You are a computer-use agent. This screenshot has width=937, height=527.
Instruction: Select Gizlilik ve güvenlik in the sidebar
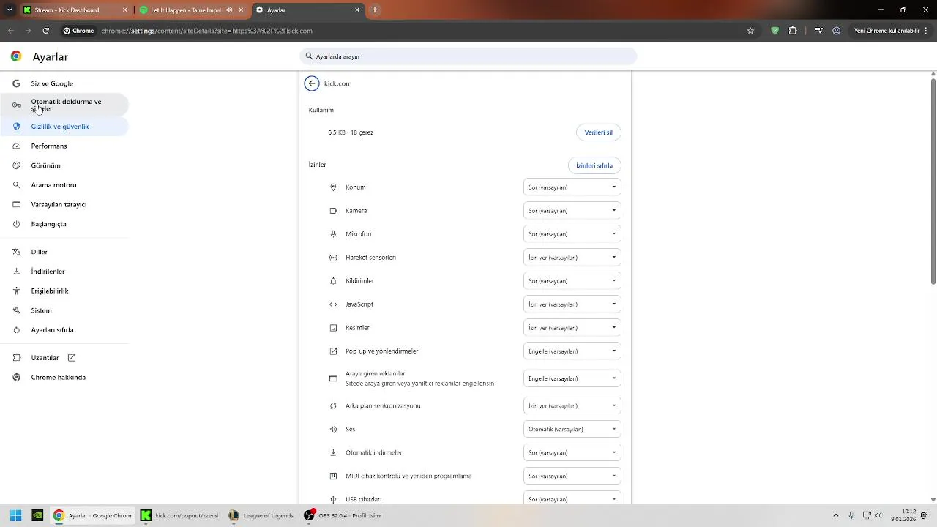pos(64,127)
